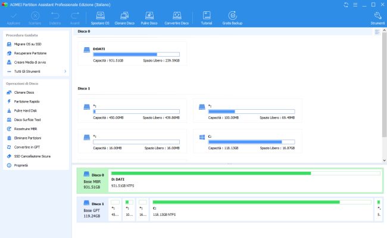The image size is (387, 238).
Task: Click the D:DATI usage bar in card
Action: (136, 54)
